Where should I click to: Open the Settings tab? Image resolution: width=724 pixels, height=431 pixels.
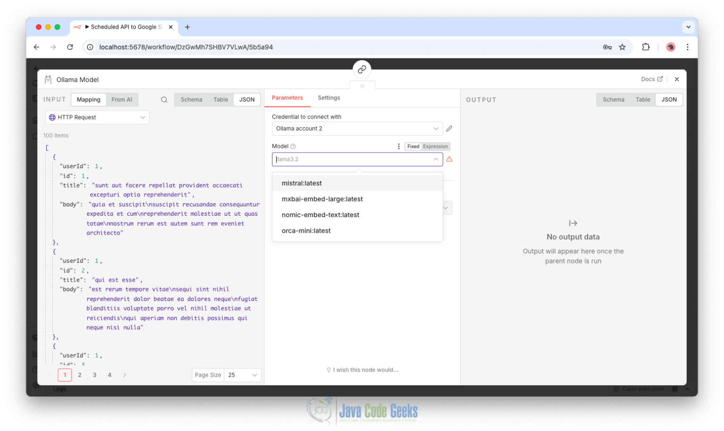click(329, 98)
